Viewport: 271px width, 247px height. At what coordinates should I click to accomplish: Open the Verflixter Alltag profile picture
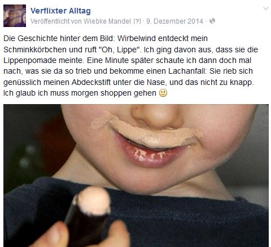[x=15, y=16]
